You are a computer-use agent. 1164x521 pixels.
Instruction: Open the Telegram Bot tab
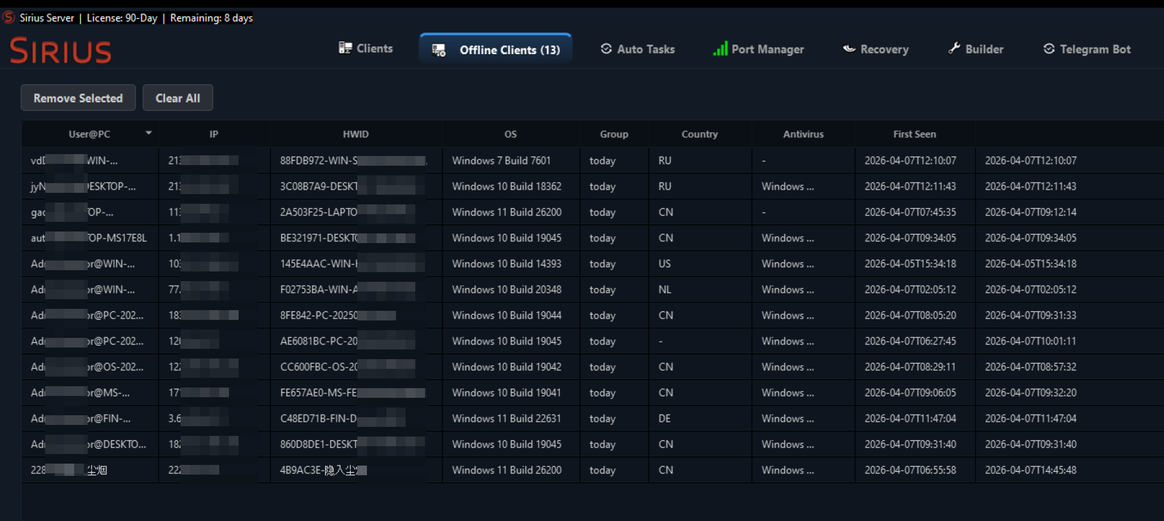click(1087, 49)
